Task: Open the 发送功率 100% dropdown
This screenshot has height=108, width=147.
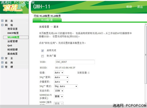Action: pyautogui.click(x=59, y=91)
